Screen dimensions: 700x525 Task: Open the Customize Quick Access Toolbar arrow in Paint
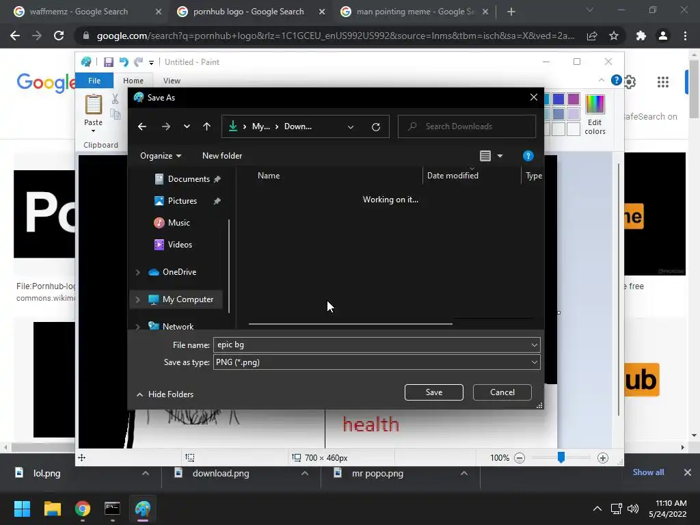151,62
